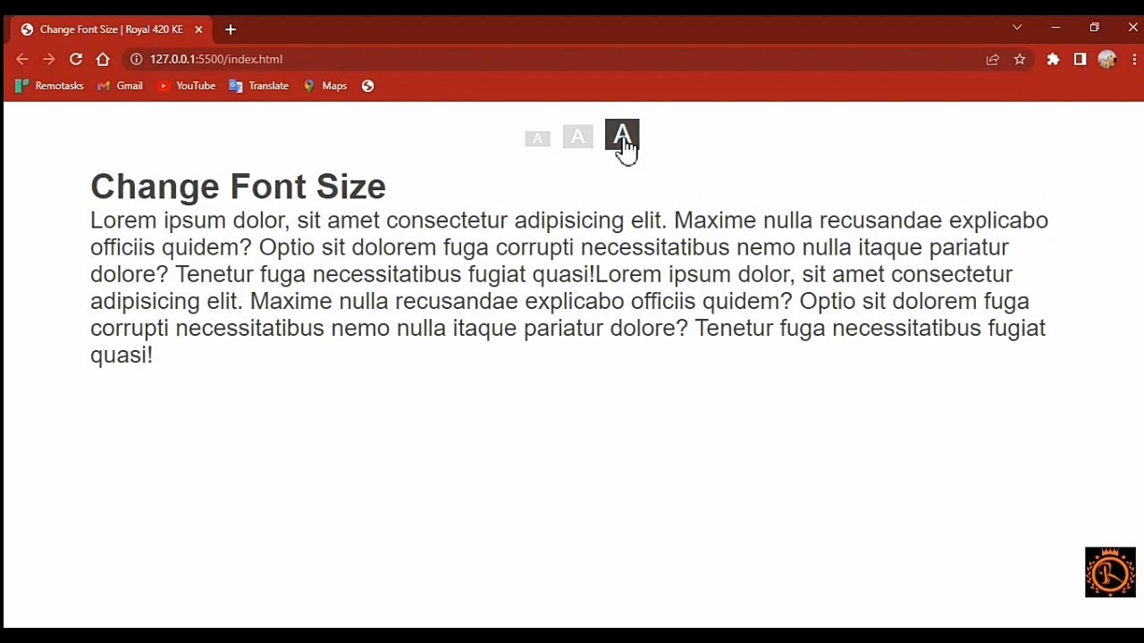Close the Change Font Size tab
This screenshot has height=643, width=1144.
click(198, 29)
